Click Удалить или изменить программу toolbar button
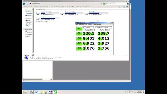Viewport: 167px width, 94px height. tap(52, 7)
